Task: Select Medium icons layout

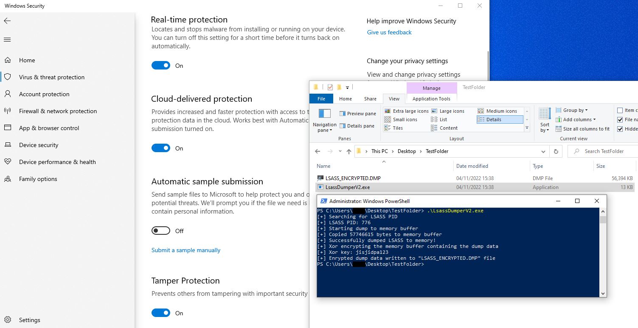Action: point(497,111)
